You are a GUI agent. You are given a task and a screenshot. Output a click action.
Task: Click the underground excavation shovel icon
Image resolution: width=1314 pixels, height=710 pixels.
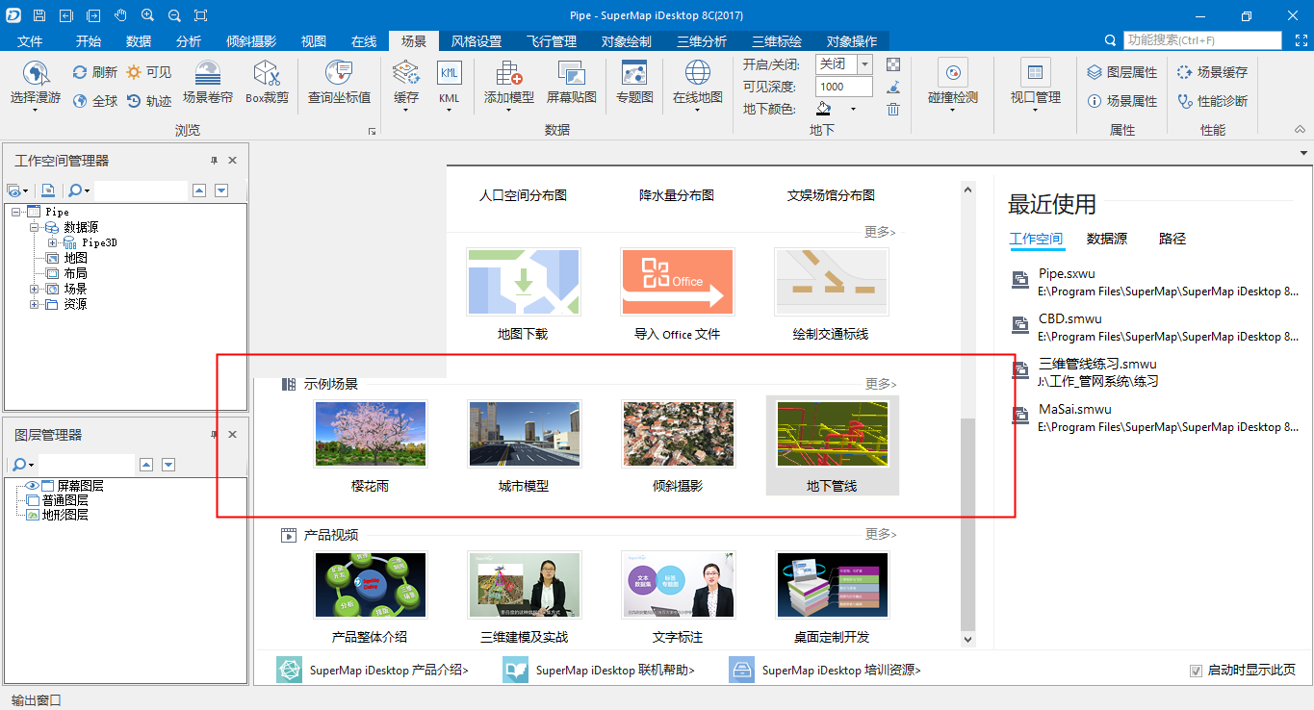(893, 87)
